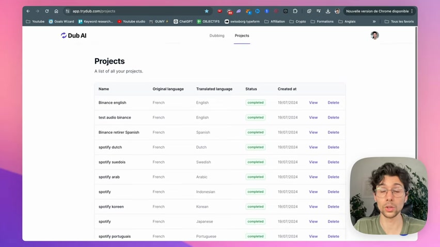Click the Status column header
The image size is (440, 247).
[x=251, y=89]
